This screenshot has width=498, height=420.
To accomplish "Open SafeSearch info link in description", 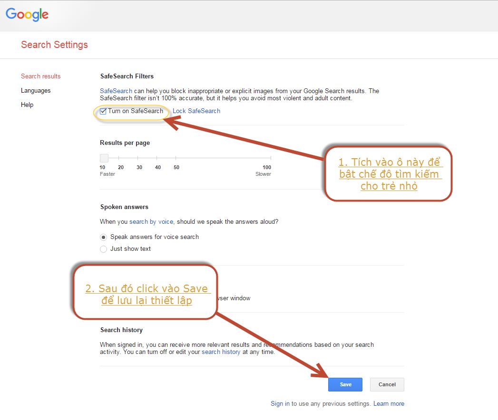I will (116, 91).
